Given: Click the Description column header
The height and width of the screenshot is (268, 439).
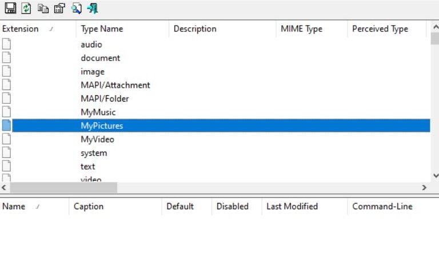Looking at the screenshot, I should 222,29.
